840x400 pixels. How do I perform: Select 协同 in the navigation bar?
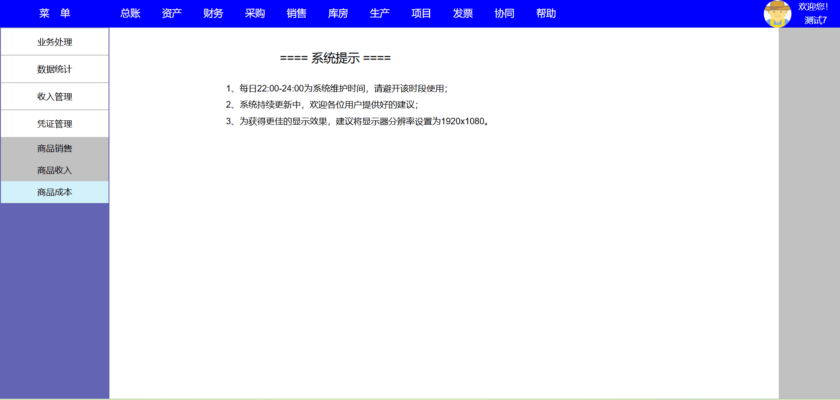505,14
